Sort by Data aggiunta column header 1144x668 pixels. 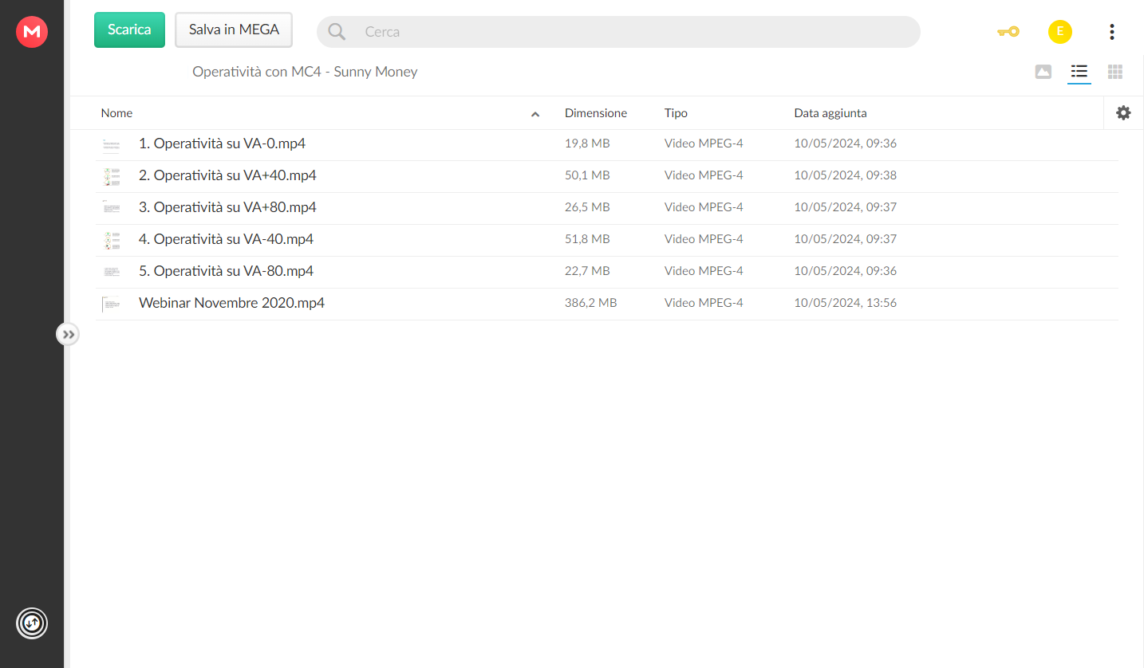[x=830, y=113]
